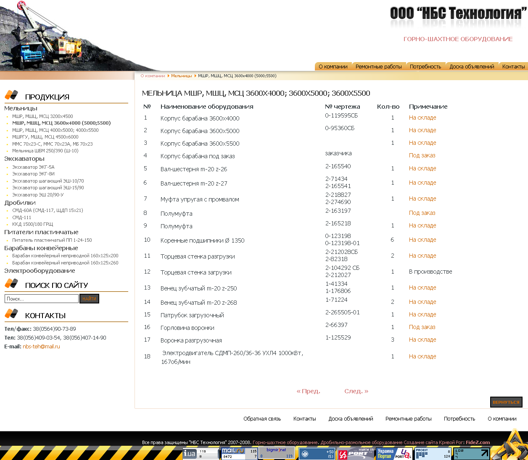Open Экскаватор ЭКГ-8И sidebar link
The image size is (528, 460).
pos(33,174)
